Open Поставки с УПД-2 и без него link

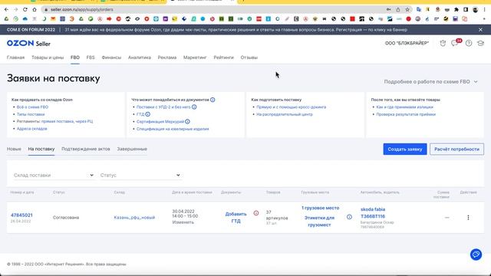(163, 107)
